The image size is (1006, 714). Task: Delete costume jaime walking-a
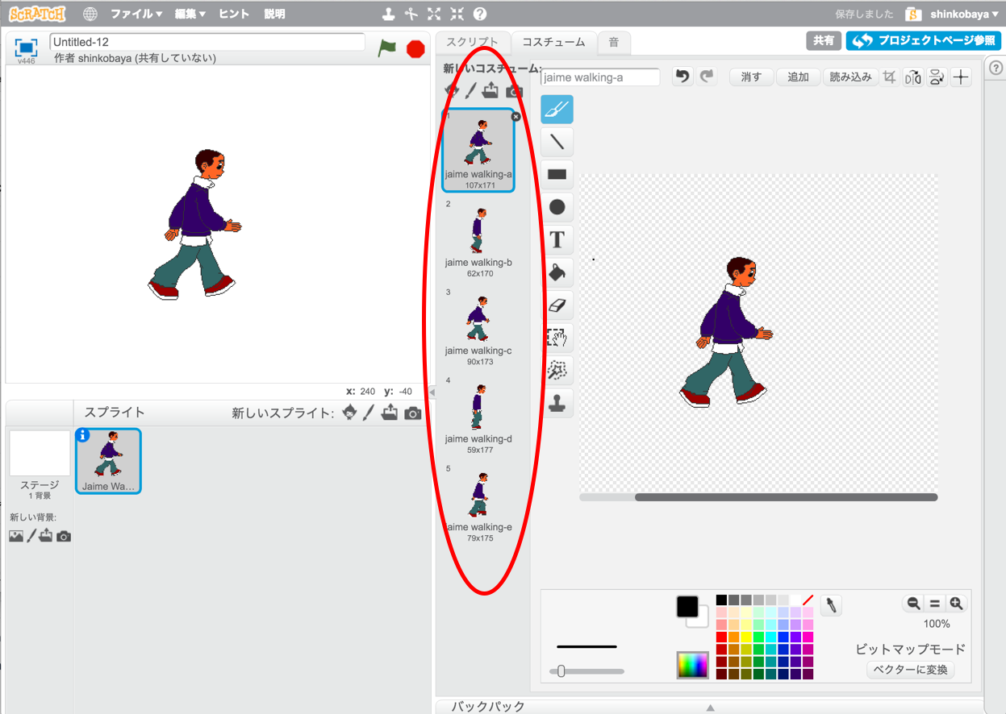coord(516,116)
